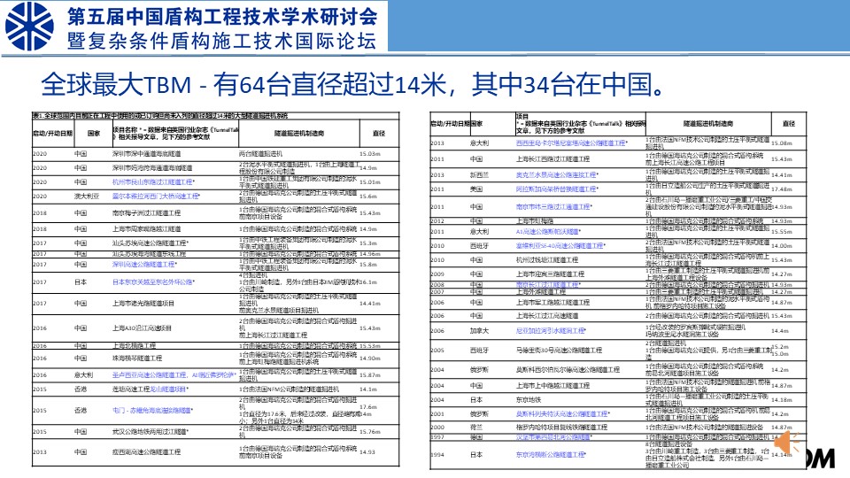Click the diameter value 15.03m
Screen dimensions: 850x478
[370, 154]
